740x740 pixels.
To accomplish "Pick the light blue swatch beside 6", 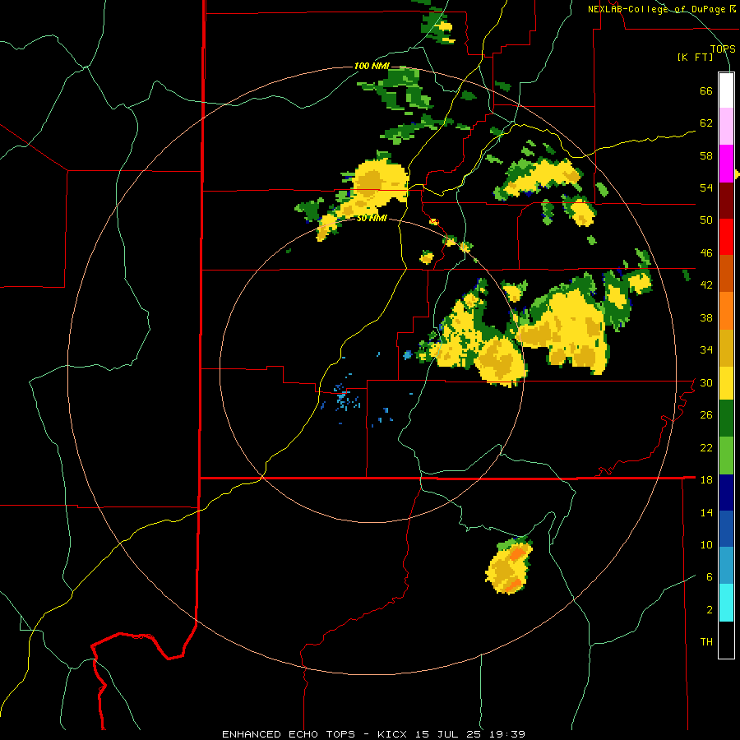I will coord(726,566).
